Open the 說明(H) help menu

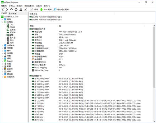[x=47, y=6]
